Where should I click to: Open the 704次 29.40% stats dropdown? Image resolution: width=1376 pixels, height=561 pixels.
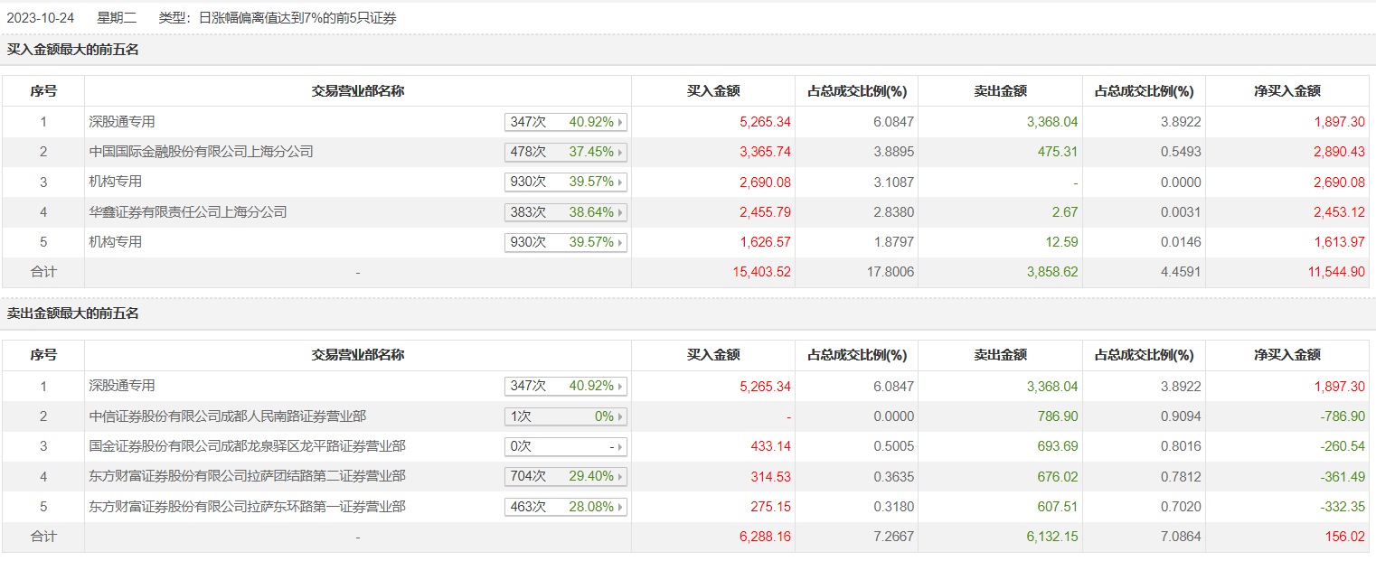pos(565,476)
